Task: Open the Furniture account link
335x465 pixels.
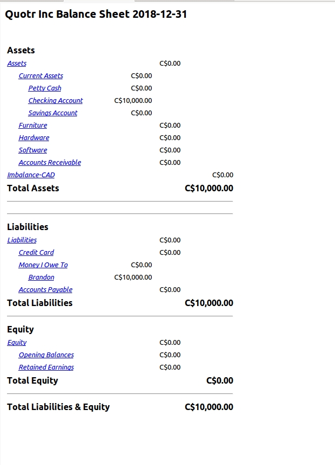Action: click(x=33, y=126)
